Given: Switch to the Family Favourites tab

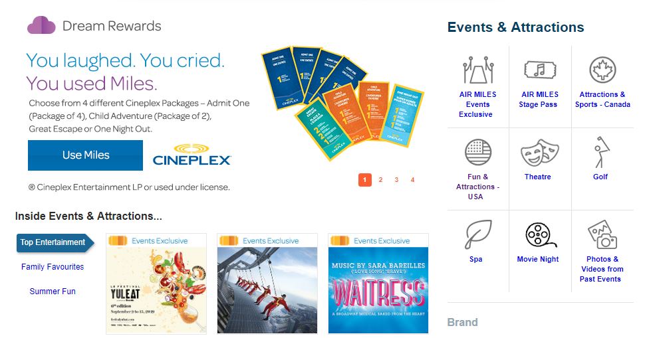Looking at the screenshot, I should point(53,267).
